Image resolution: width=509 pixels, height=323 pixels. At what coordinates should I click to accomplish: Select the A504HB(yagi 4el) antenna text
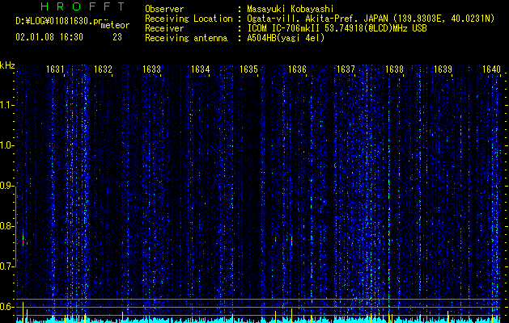[x=286, y=38]
